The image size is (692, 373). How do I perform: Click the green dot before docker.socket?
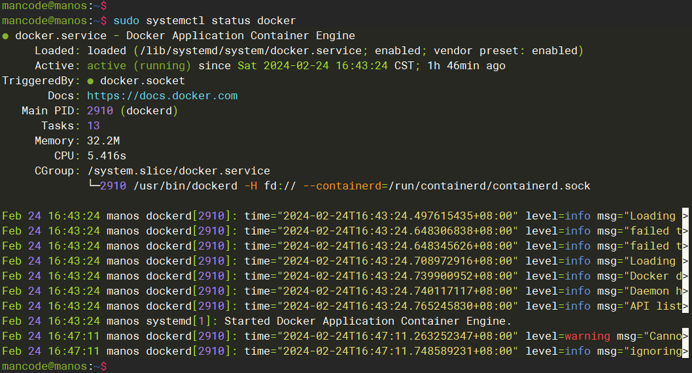tap(90, 81)
